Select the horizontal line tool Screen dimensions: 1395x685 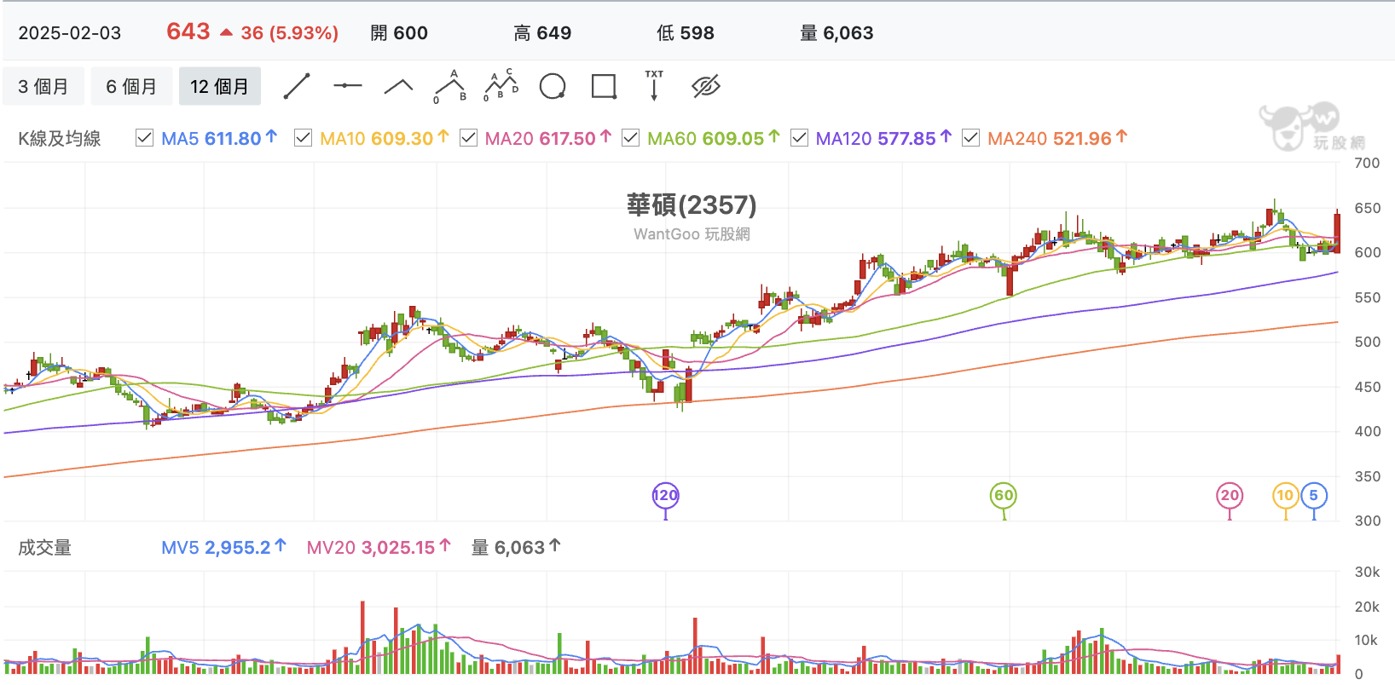tap(347, 86)
